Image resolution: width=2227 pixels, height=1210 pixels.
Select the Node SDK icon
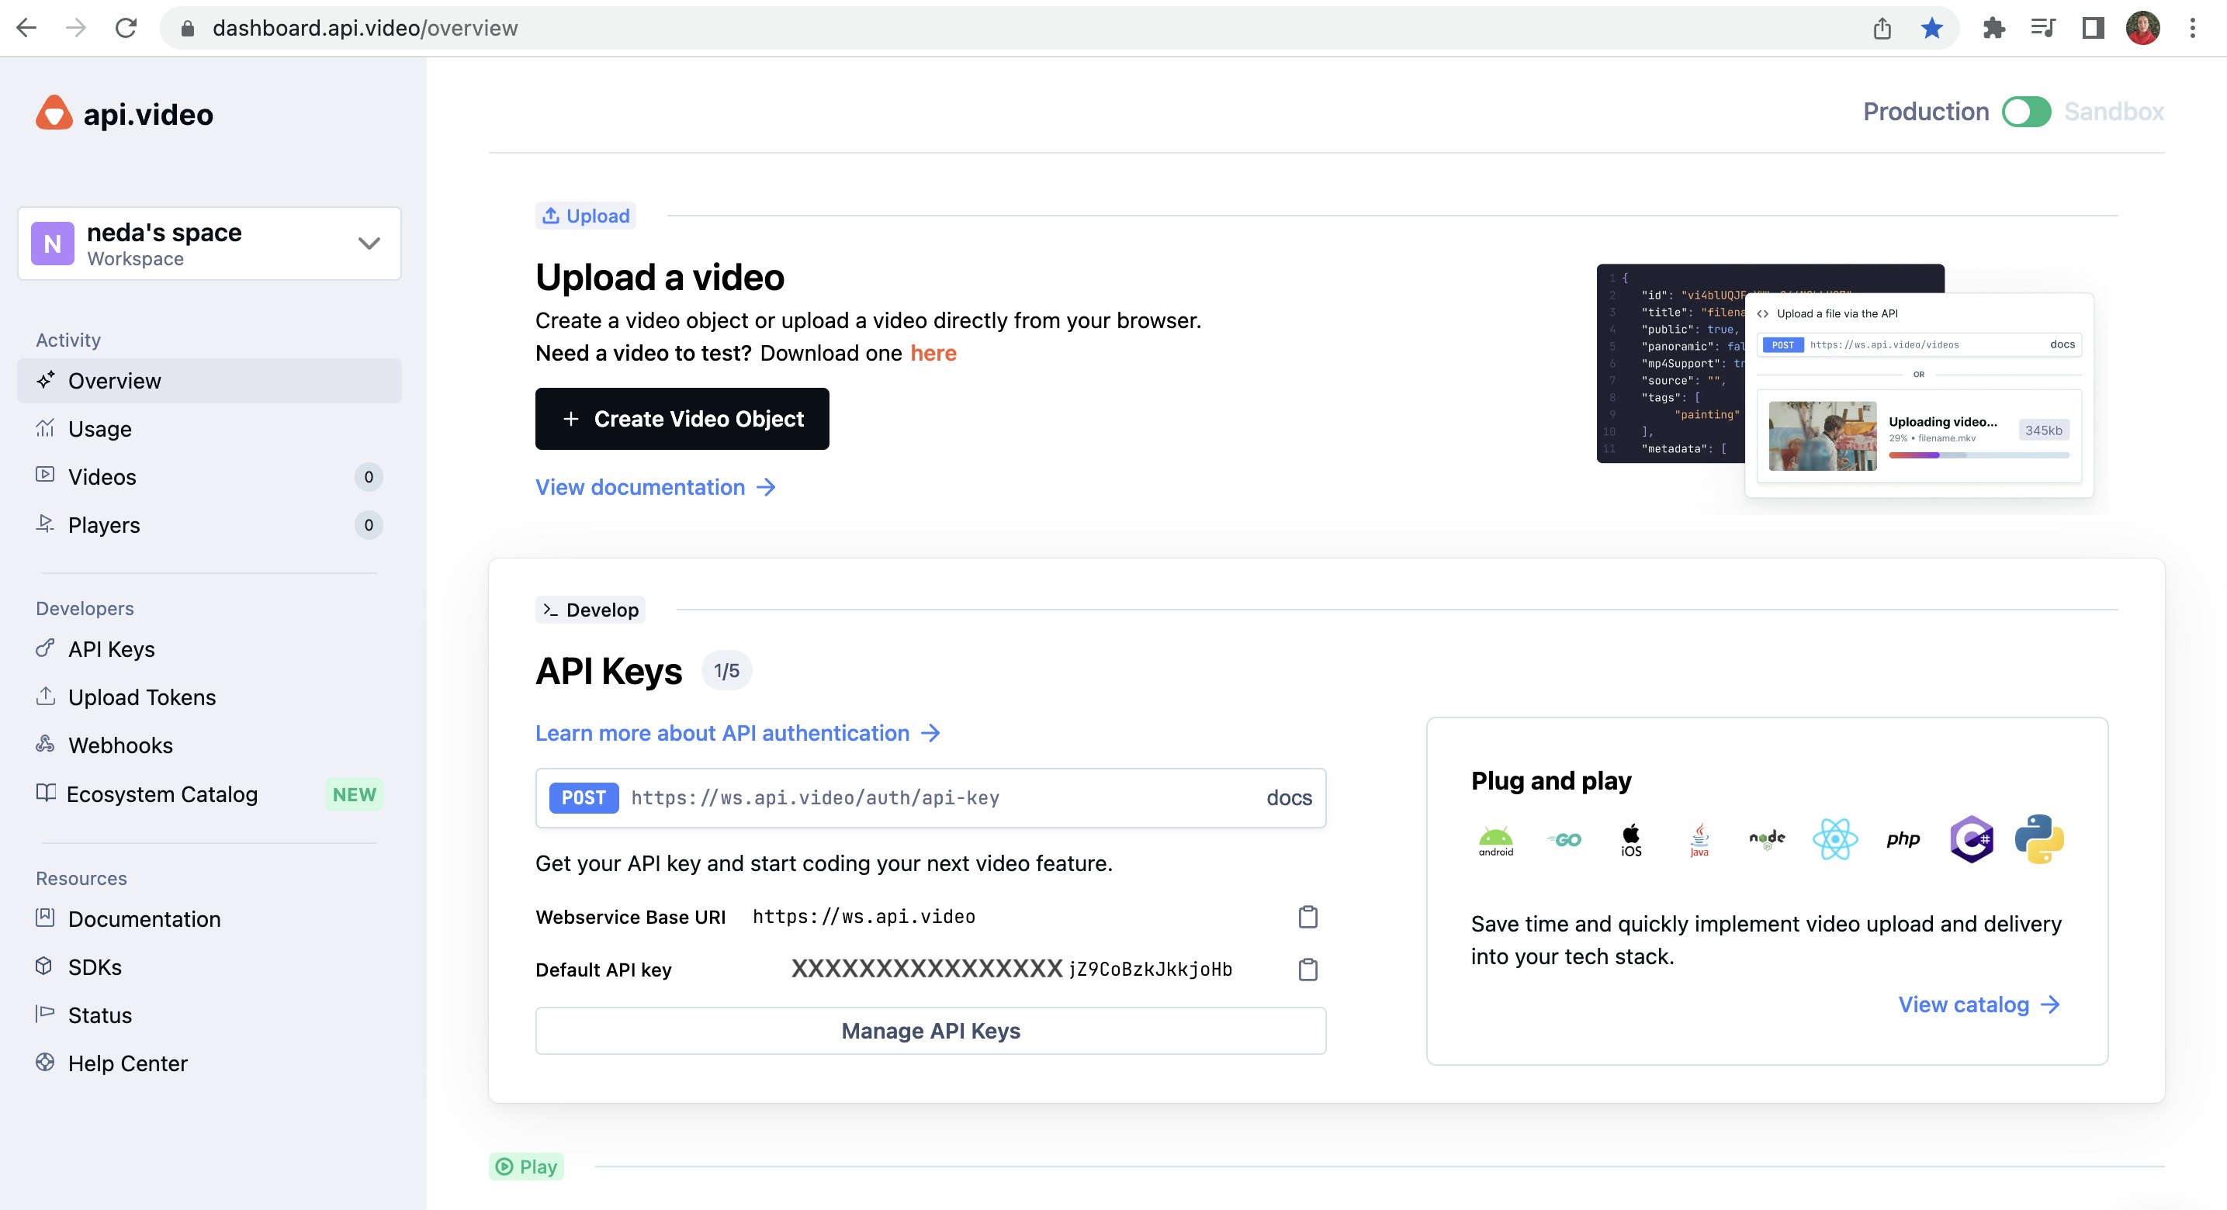[1767, 838]
